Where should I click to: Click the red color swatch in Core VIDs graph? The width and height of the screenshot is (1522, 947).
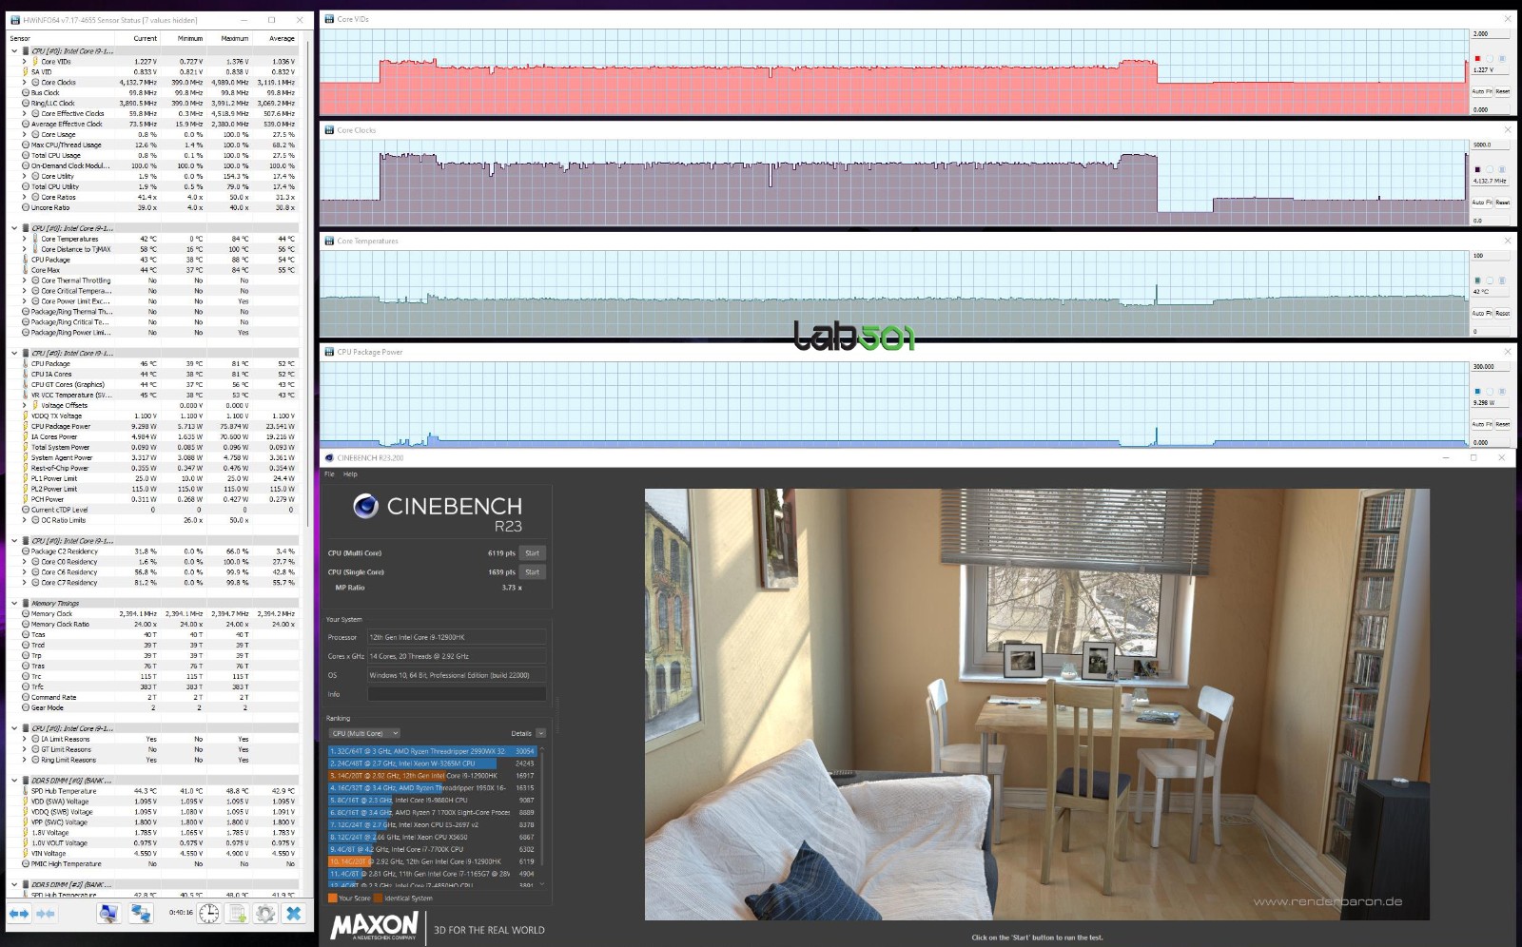tap(1477, 59)
